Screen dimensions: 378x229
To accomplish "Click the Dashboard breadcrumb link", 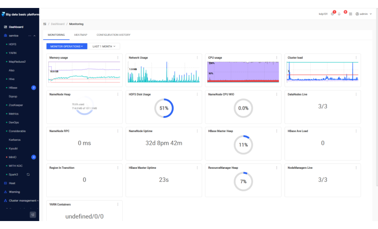I will coord(57,24).
